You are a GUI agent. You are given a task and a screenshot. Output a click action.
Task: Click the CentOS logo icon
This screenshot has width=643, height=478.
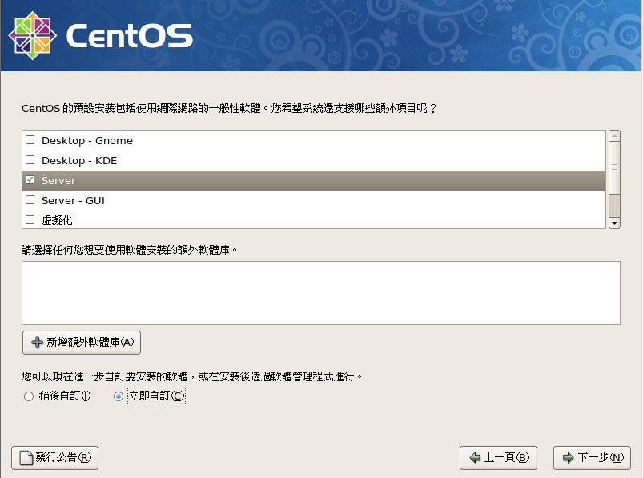[32, 36]
